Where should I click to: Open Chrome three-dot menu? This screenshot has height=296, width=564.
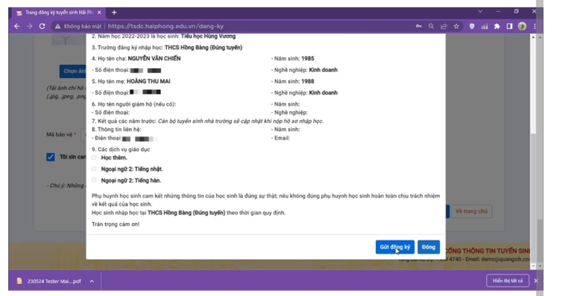[535, 26]
